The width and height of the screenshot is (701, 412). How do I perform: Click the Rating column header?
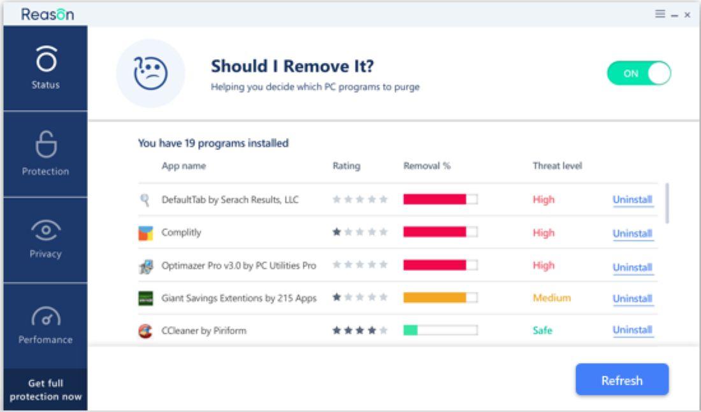[347, 166]
